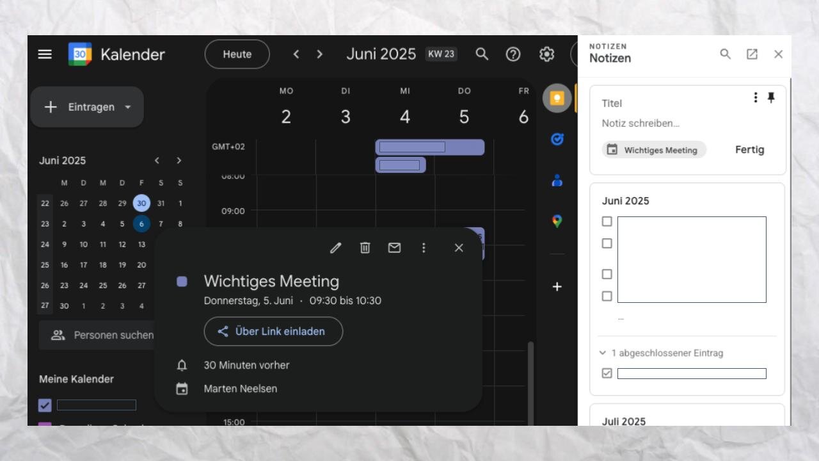
Task: Search within the Notizen panel
Action: tap(725, 54)
